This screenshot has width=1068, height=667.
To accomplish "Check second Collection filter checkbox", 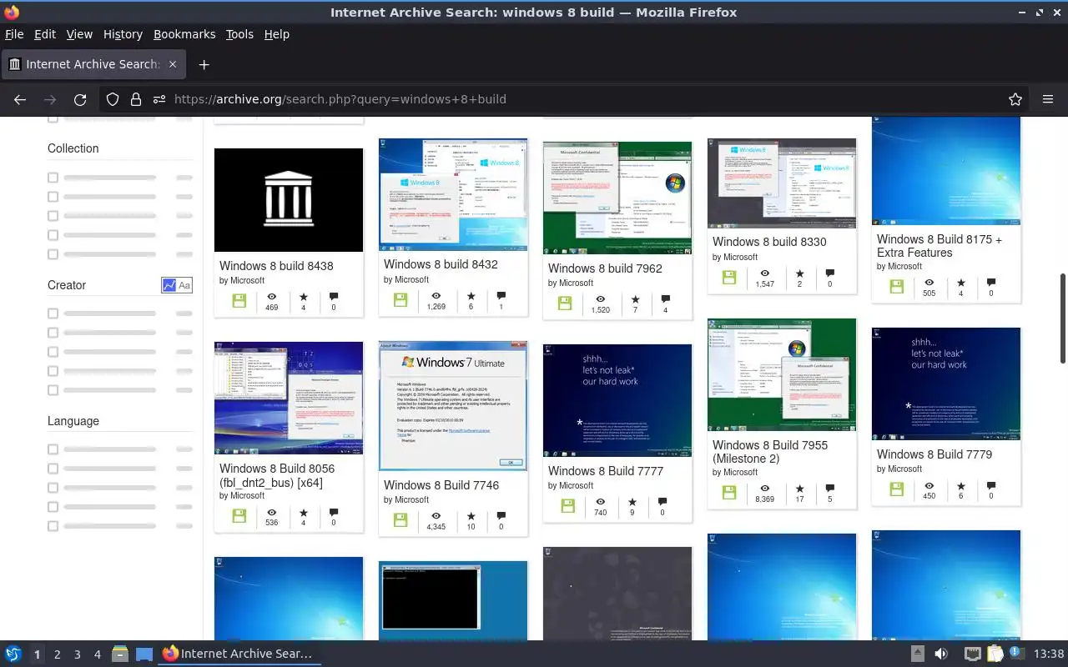I will pyautogui.click(x=53, y=197).
